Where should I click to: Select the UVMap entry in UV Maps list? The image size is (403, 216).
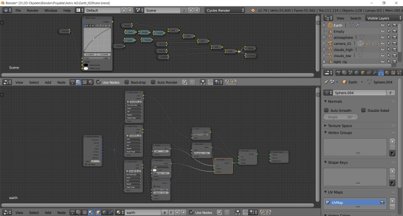pyautogui.click(x=355, y=202)
